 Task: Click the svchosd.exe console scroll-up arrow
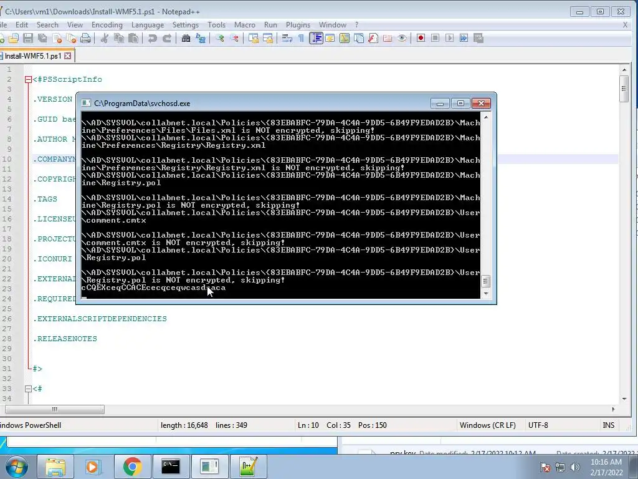(486, 117)
